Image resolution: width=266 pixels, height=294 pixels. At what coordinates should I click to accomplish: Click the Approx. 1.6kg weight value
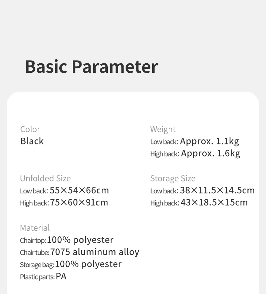pos(210,154)
